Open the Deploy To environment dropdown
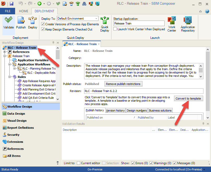The width and height of the screenshot is (211, 172). point(96,19)
